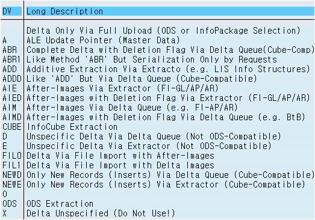This screenshot has width=315, height=220.
Task: Select the ALE Update Pointer (Master Data) row
Action: pyautogui.click(x=158, y=40)
